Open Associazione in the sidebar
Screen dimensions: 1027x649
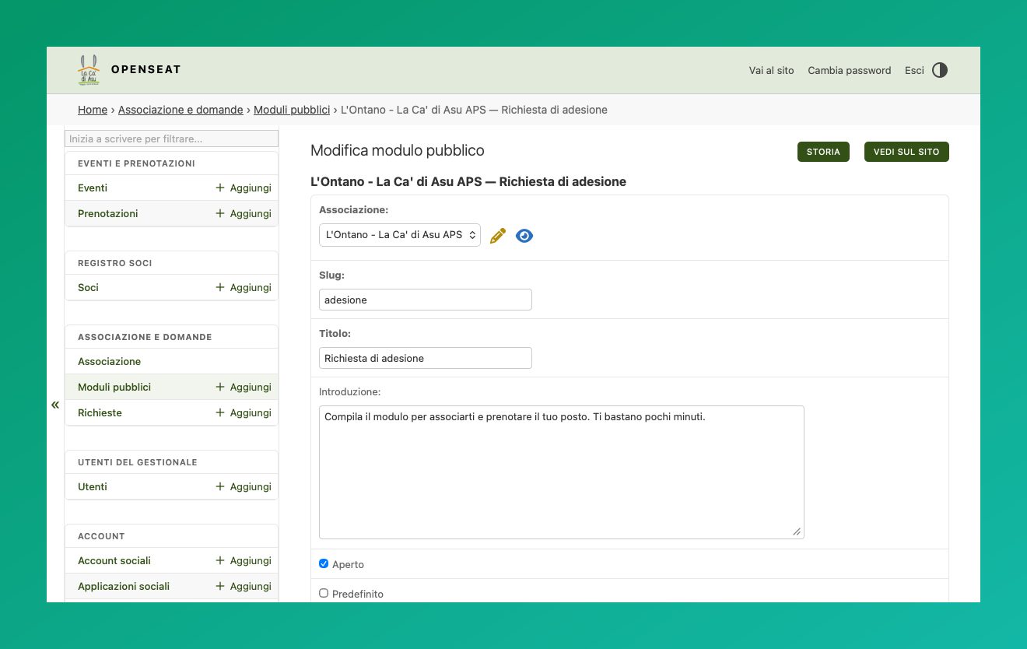(110, 361)
